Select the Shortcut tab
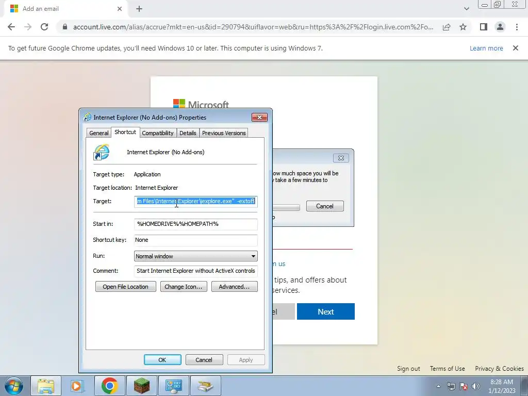 coord(125,132)
